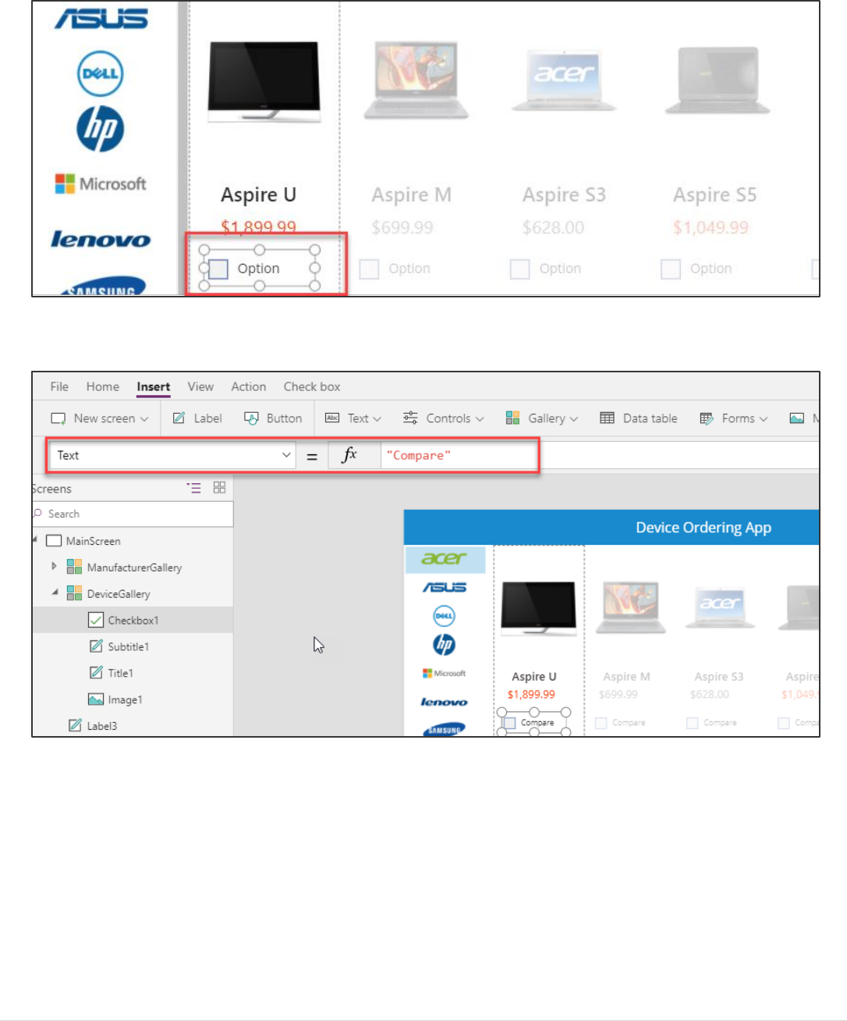Viewport: 847px width, 1021px height.
Task: Click the large Microsoft logo in top screenshot
Action: click(x=101, y=184)
